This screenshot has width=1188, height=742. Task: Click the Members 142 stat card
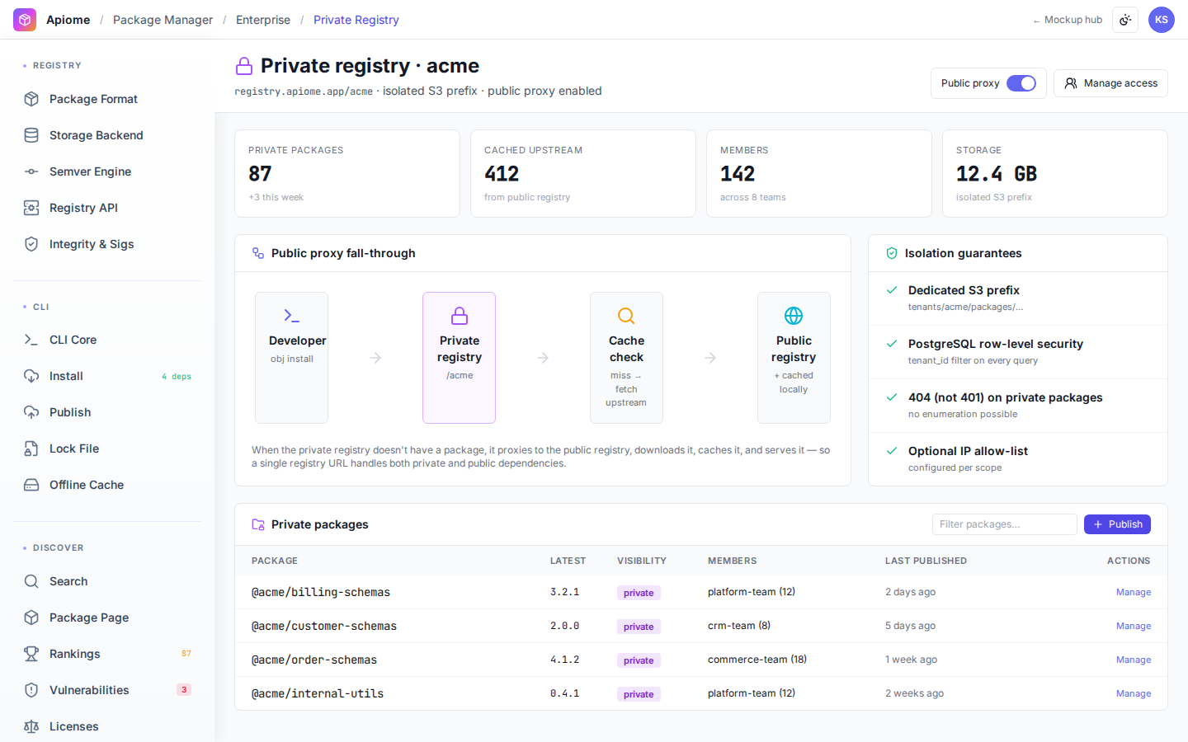click(x=819, y=174)
